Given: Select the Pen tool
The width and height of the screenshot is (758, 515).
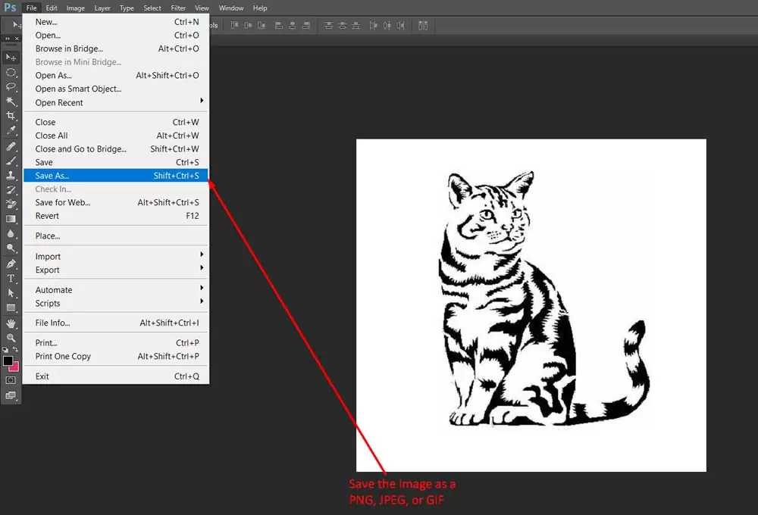Looking at the screenshot, I should [11, 264].
